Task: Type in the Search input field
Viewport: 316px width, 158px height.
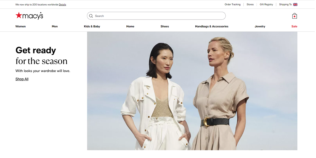Action: click(x=158, y=16)
